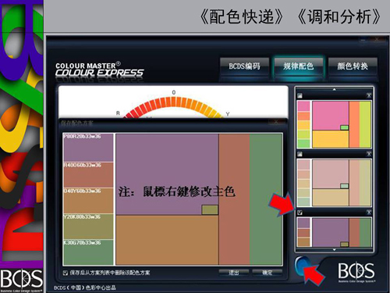Image resolution: width=390 pixels, height=293 pixels.
Task: Select the 规律配色 tab
Action: 299,66
